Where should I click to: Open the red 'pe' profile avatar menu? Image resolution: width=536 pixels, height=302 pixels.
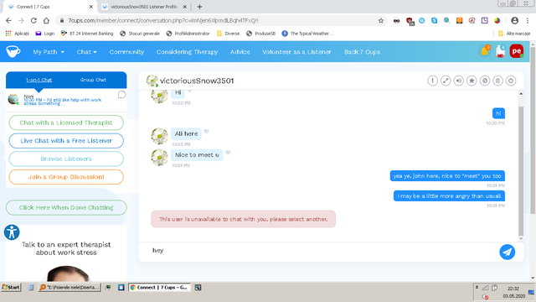pyautogui.click(x=517, y=51)
